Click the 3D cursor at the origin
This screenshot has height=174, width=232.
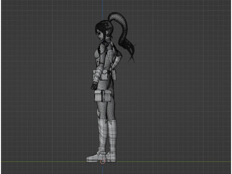tap(102, 161)
